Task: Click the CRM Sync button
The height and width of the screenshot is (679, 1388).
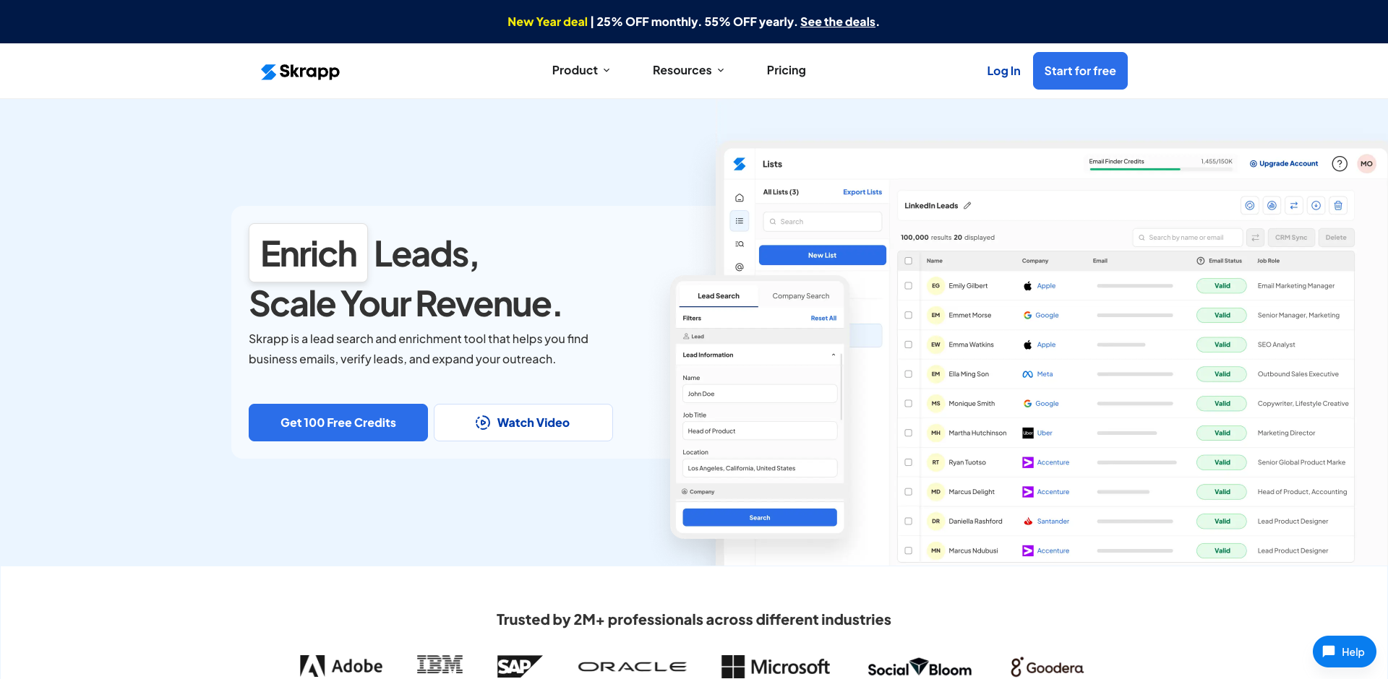Action: point(1291,238)
